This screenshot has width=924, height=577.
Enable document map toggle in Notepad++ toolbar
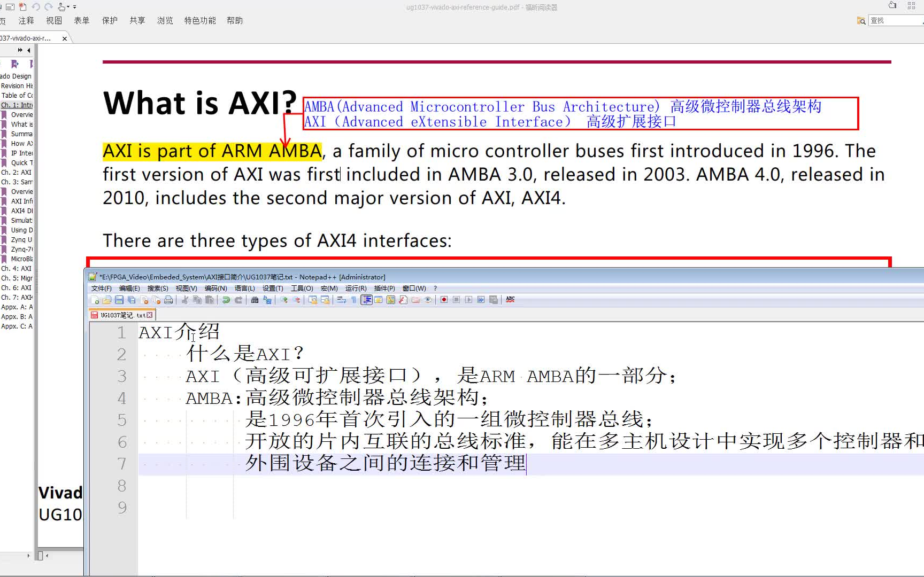367,300
